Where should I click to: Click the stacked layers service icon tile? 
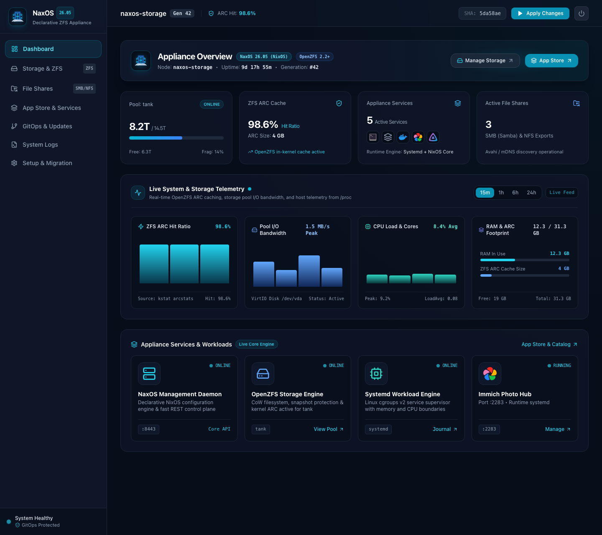(388, 137)
